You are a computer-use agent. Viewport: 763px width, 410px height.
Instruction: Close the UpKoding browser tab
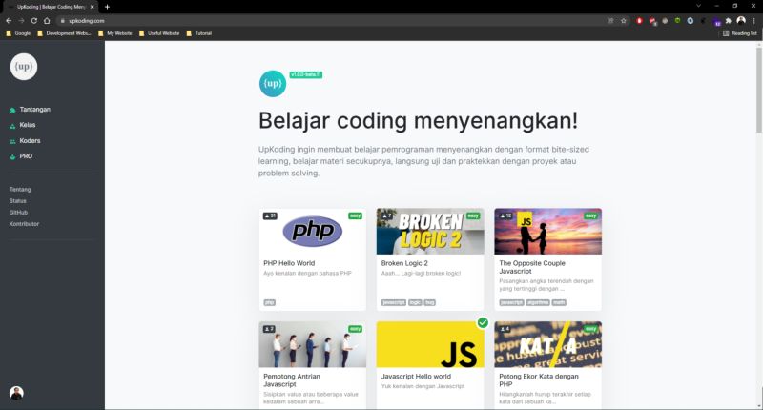click(x=92, y=7)
